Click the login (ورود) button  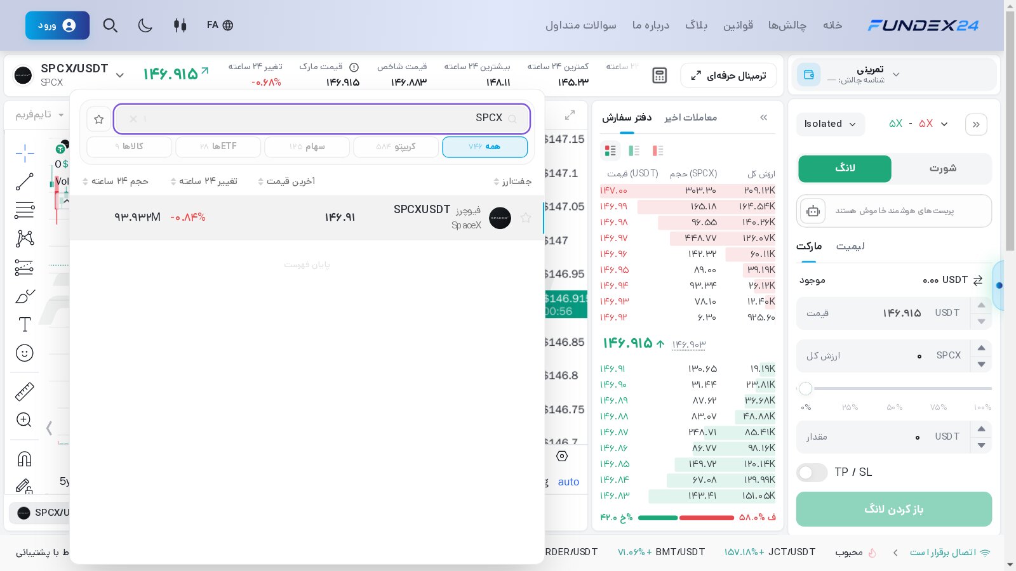coord(57,25)
